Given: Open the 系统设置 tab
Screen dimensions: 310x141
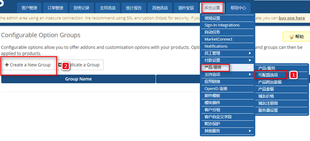Looking at the screenshot, I should click(212, 8).
